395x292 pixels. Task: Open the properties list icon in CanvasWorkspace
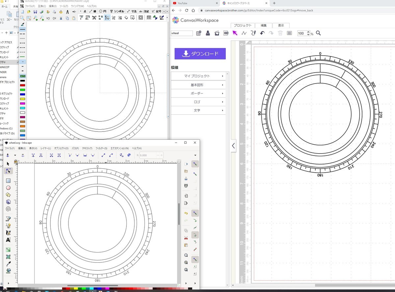(x=289, y=33)
